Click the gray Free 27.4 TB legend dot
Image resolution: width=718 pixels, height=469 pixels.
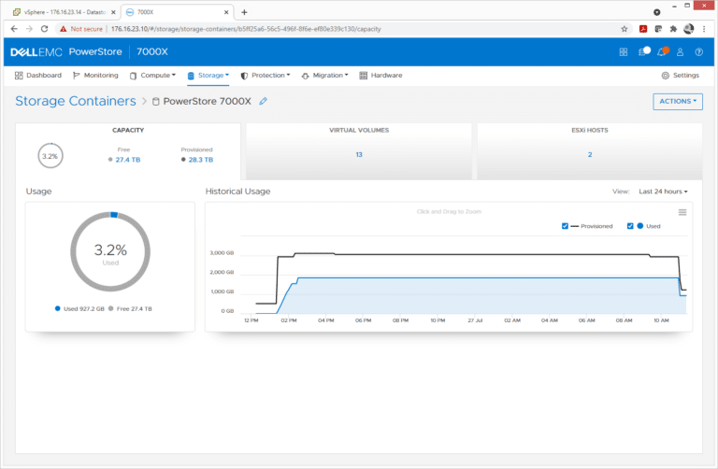[111, 309]
